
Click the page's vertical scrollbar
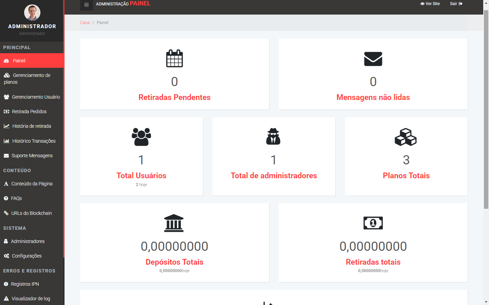tap(486, 108)
